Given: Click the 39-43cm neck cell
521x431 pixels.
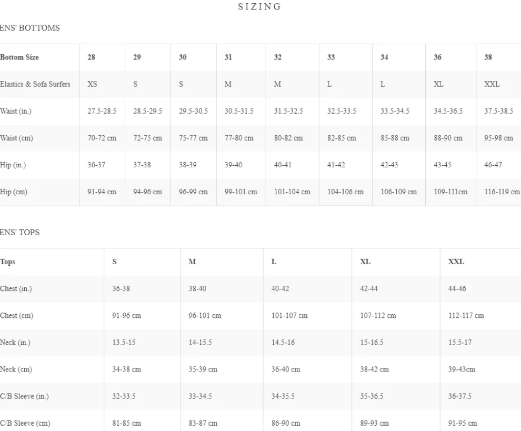Looking at the screenshot, I should (462, 369).
